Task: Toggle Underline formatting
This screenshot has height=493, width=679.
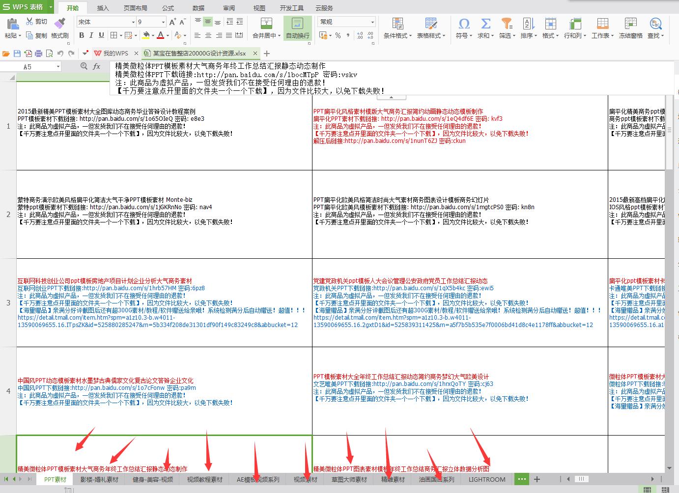Action: [101, 35]
